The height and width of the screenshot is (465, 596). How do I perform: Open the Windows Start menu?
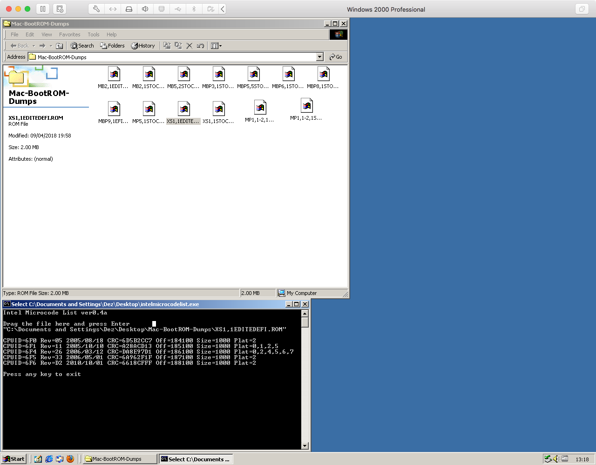coord(14,459)
